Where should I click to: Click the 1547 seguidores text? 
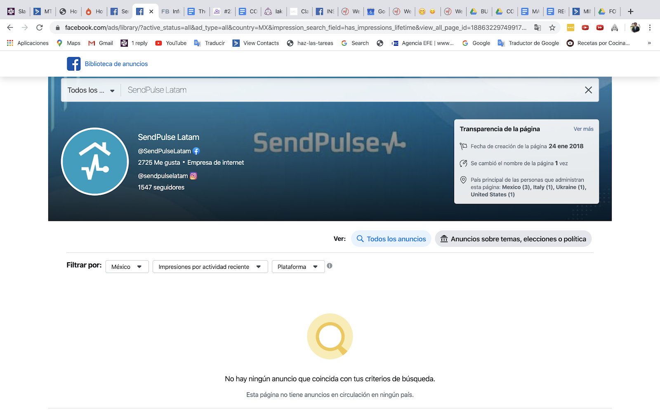tap(161, 188)
